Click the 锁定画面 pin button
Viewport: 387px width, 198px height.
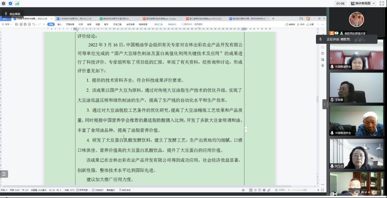[12, 14]
